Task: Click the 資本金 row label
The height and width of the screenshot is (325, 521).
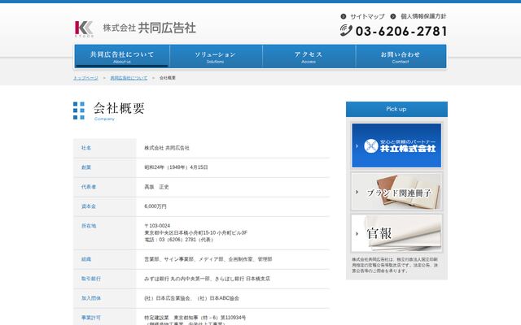Action: (x=89, y=206)
